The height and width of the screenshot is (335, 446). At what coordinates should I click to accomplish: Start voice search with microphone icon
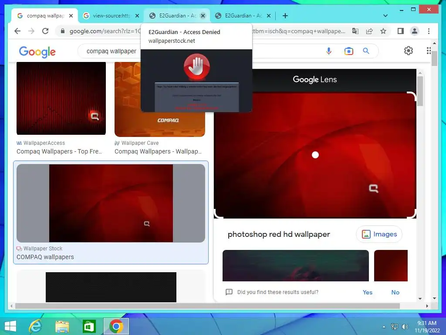click(x=329, y=51)
